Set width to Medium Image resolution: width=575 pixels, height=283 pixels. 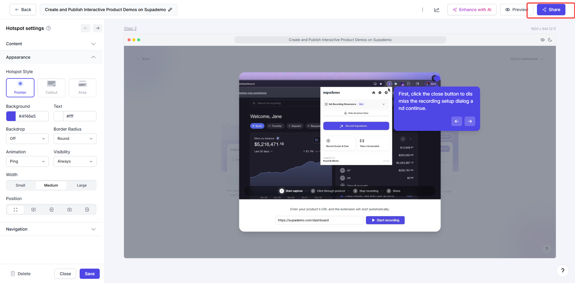(51, 185)
